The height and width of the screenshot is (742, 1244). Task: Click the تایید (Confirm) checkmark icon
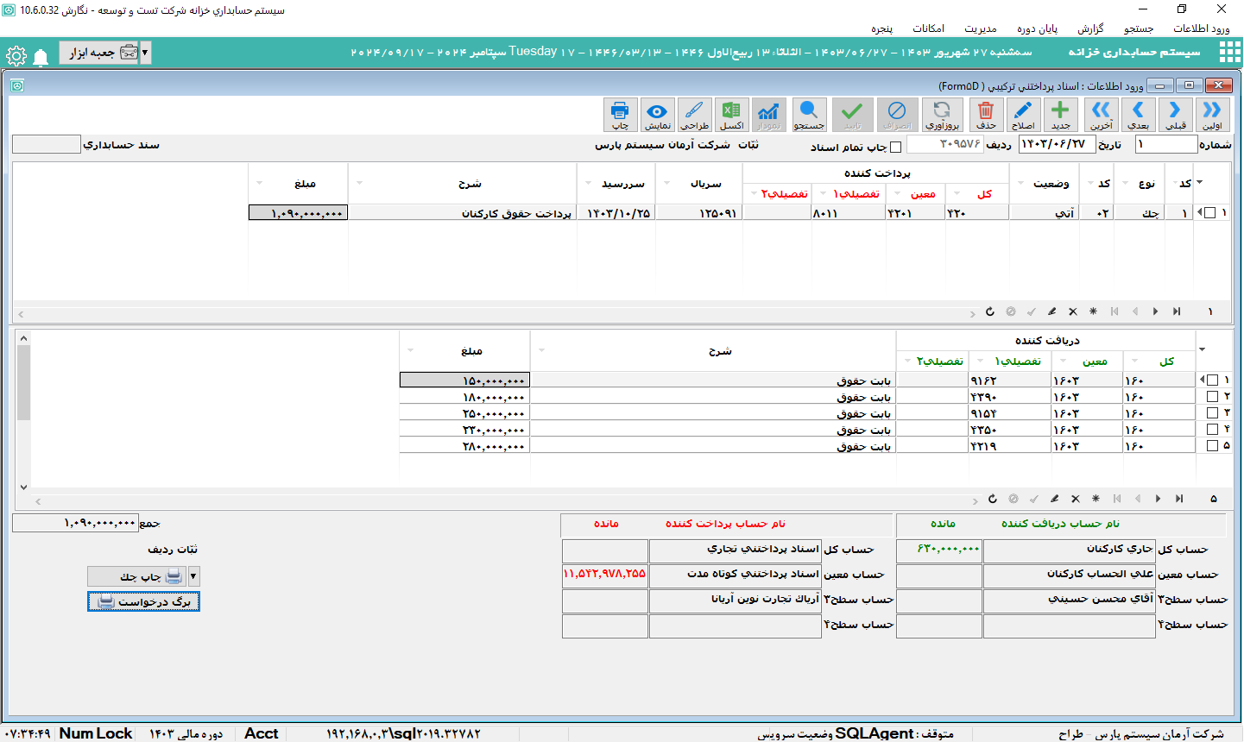tap(852, 115)
